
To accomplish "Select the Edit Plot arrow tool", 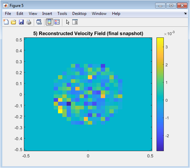I will [x=68, y=22].
